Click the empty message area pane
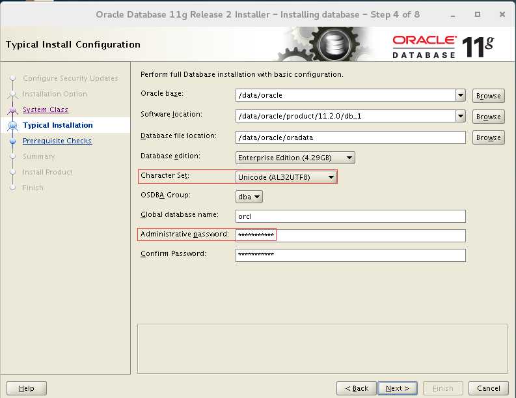This screenshot has width=516, height=398. (322, 348)
